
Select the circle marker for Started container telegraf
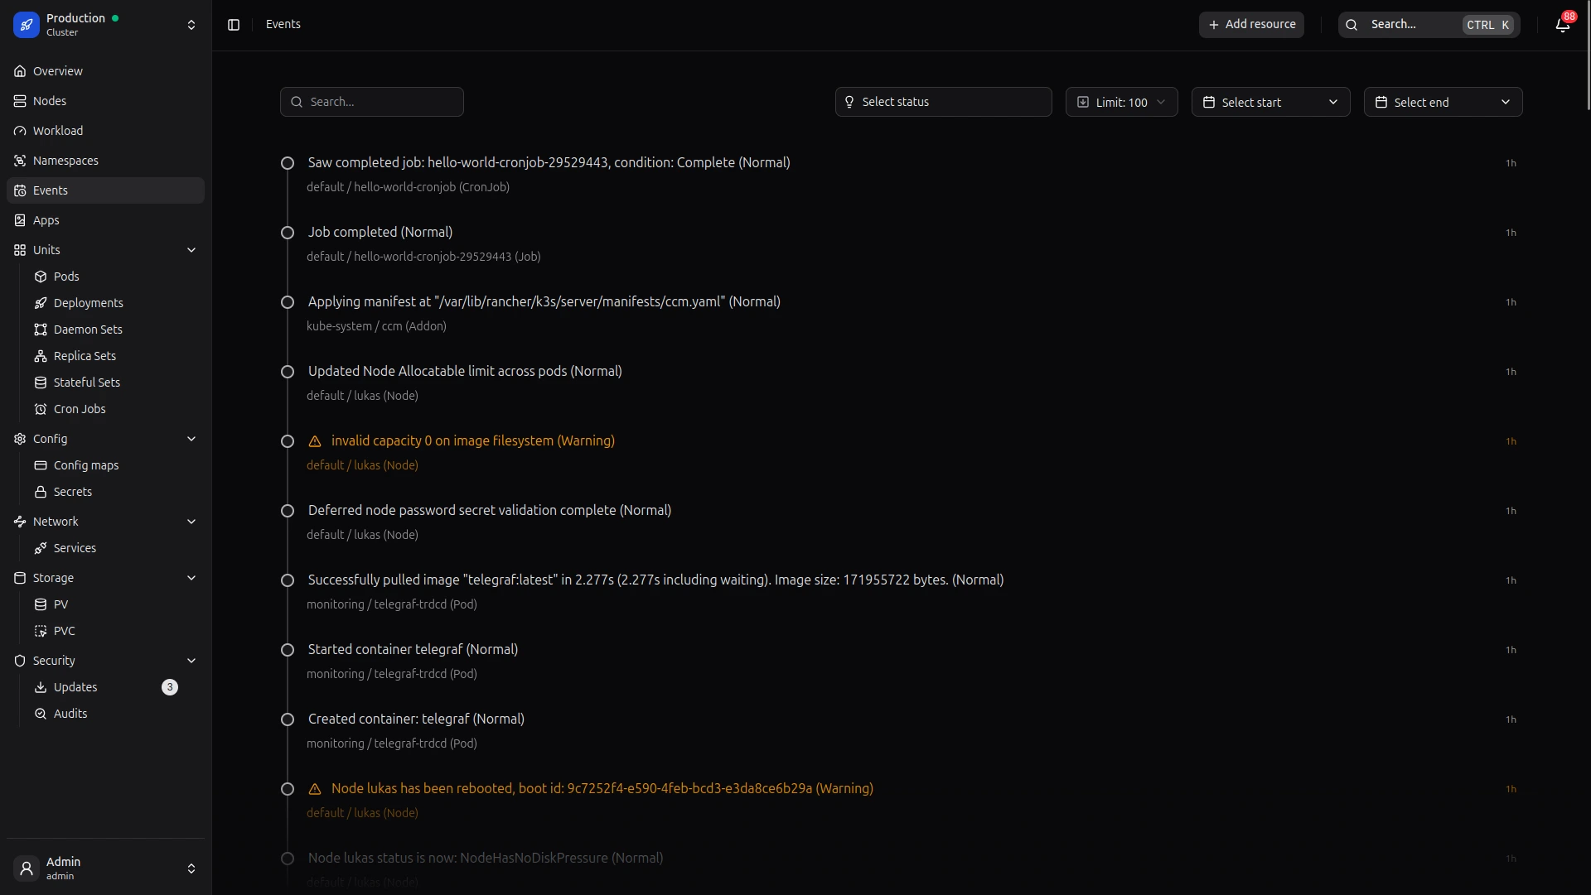point(288,650)
